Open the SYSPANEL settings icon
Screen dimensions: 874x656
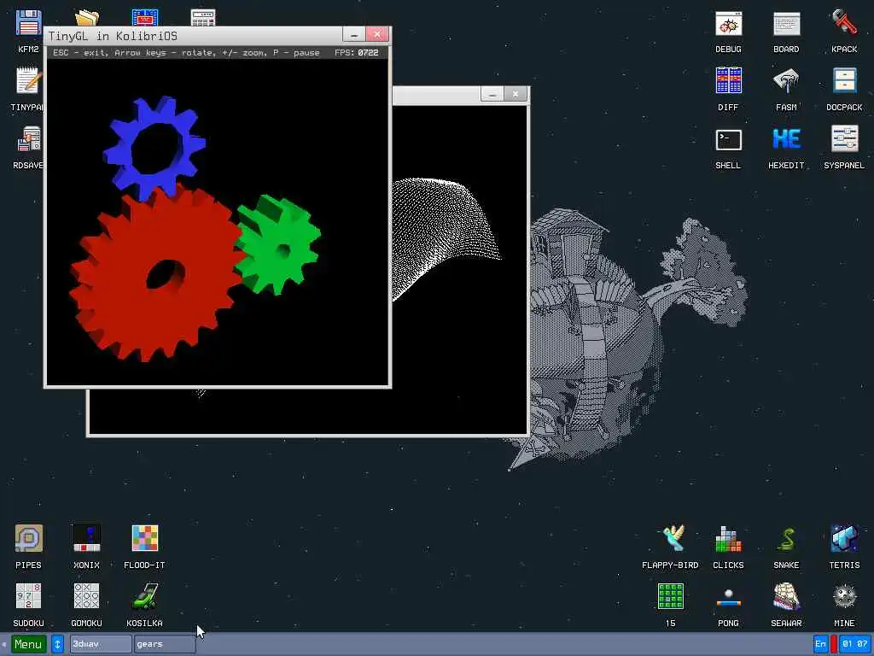[844, 139]
